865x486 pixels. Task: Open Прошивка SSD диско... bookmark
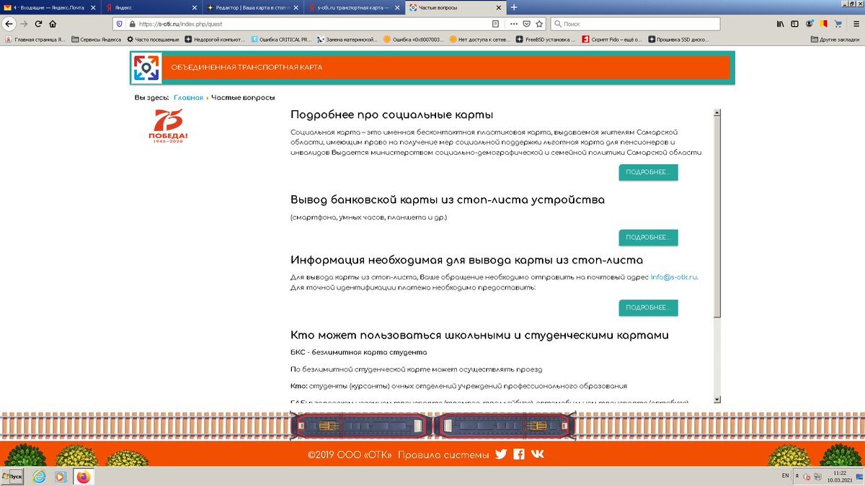tap(678, 40)
